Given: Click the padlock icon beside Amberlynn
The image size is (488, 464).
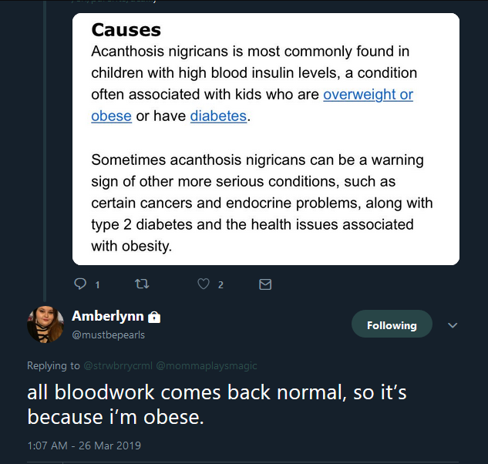Looking at the screenshot, I should pyautogui.click(x=154, y=317).
